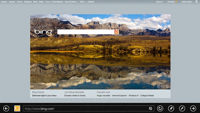The height and width of the screenshot is (113, 200).
Task: Go to Hotmail link
Action: coord(91,2)
